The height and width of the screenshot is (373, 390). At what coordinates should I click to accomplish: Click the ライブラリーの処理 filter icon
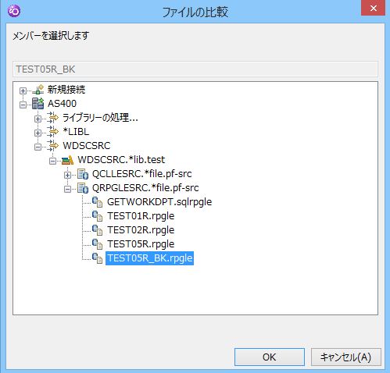[x=53, y=118]
